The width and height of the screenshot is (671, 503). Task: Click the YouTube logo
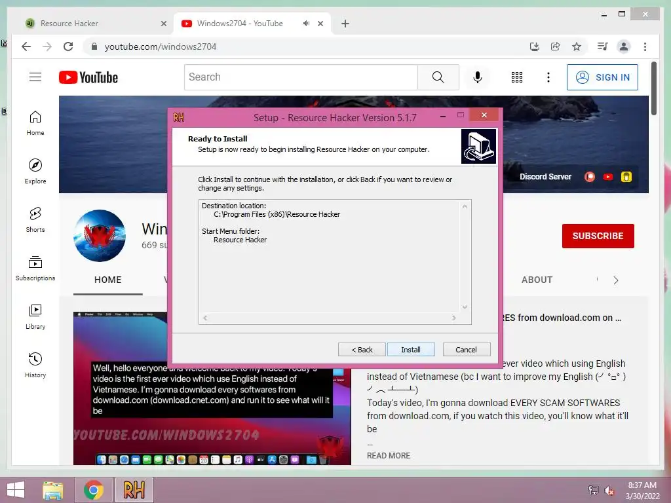click(88, 77)
